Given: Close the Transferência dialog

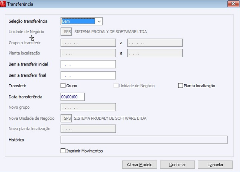Looking at the screenshot, I should [x=233, y=4].
